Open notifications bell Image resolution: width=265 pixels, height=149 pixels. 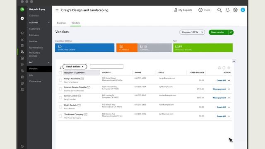coord(228,10)
